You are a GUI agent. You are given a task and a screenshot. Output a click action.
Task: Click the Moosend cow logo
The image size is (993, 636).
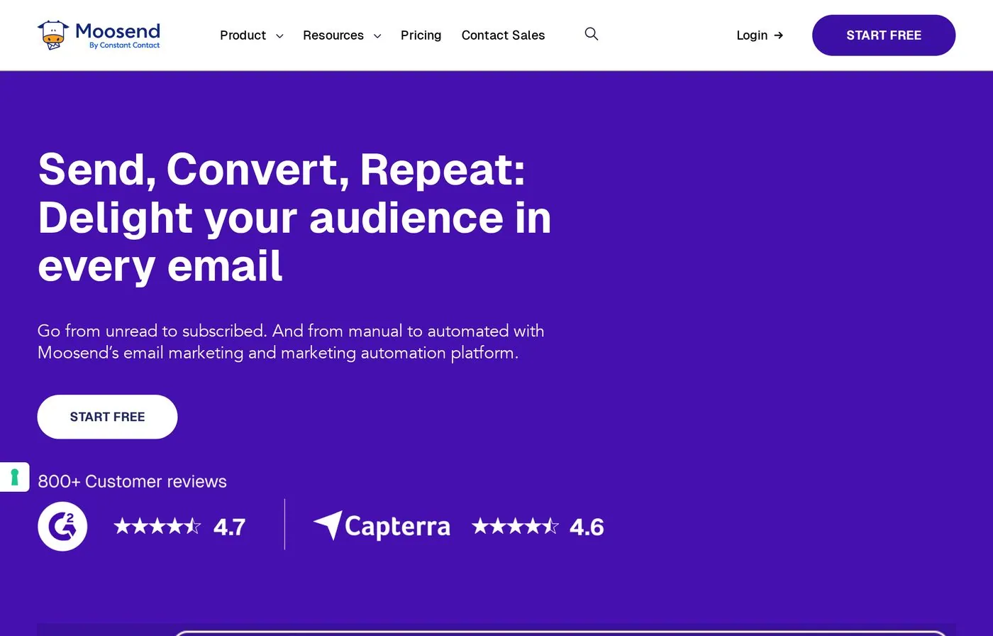click(x=53, y=35)
